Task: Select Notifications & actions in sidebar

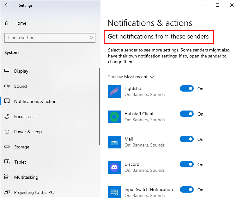Action: (36, 101)
